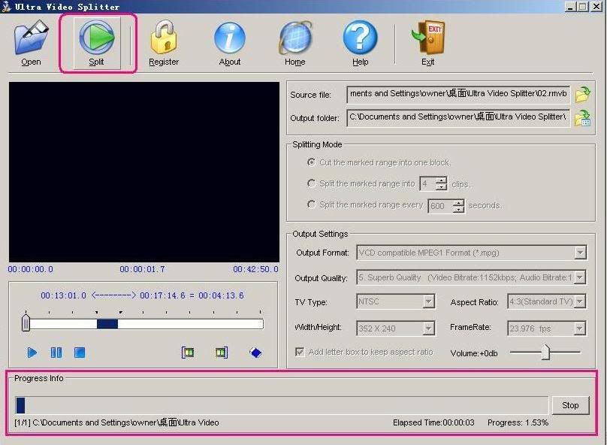Go to the Home globe icon
The image size is (607, 445).
(x=295, y=43)
